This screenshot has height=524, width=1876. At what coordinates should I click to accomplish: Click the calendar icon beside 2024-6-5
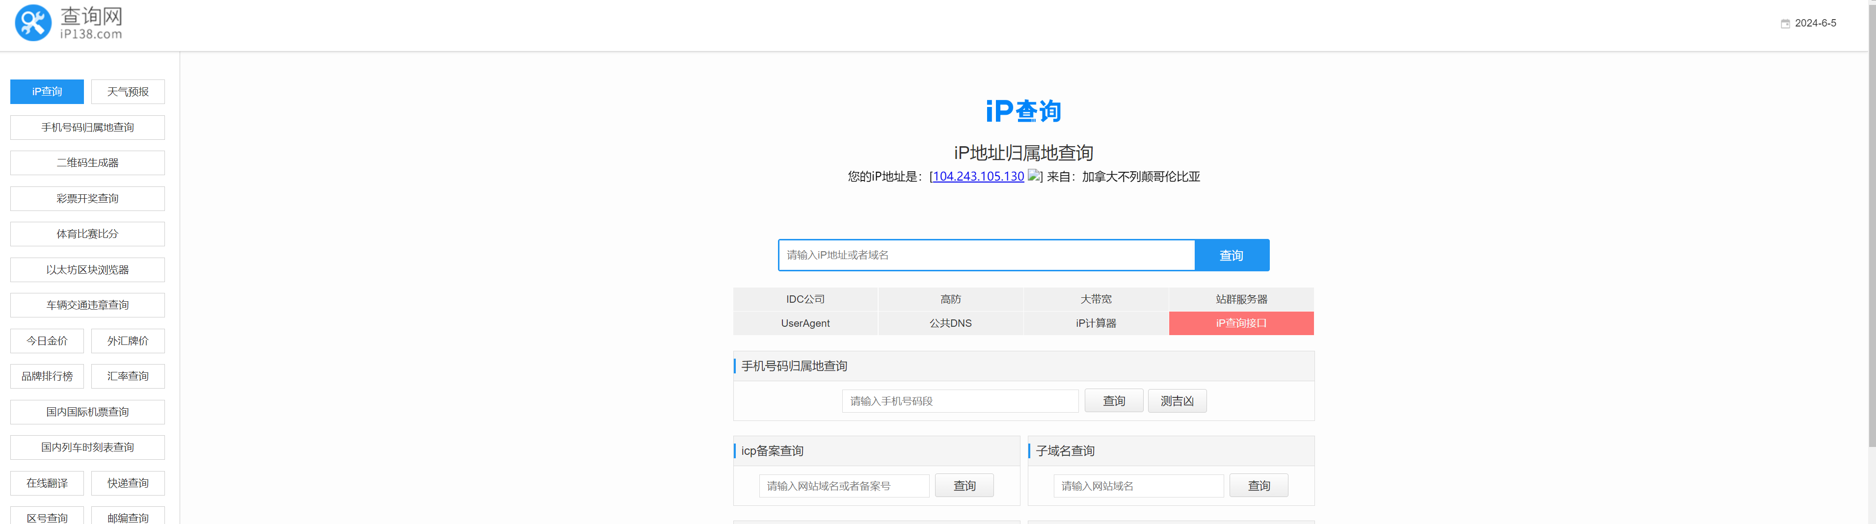tap(1785, 23)
